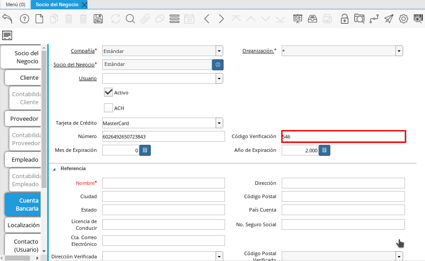
Task: Click the Código Verificación input field
Action: (343, 137)
